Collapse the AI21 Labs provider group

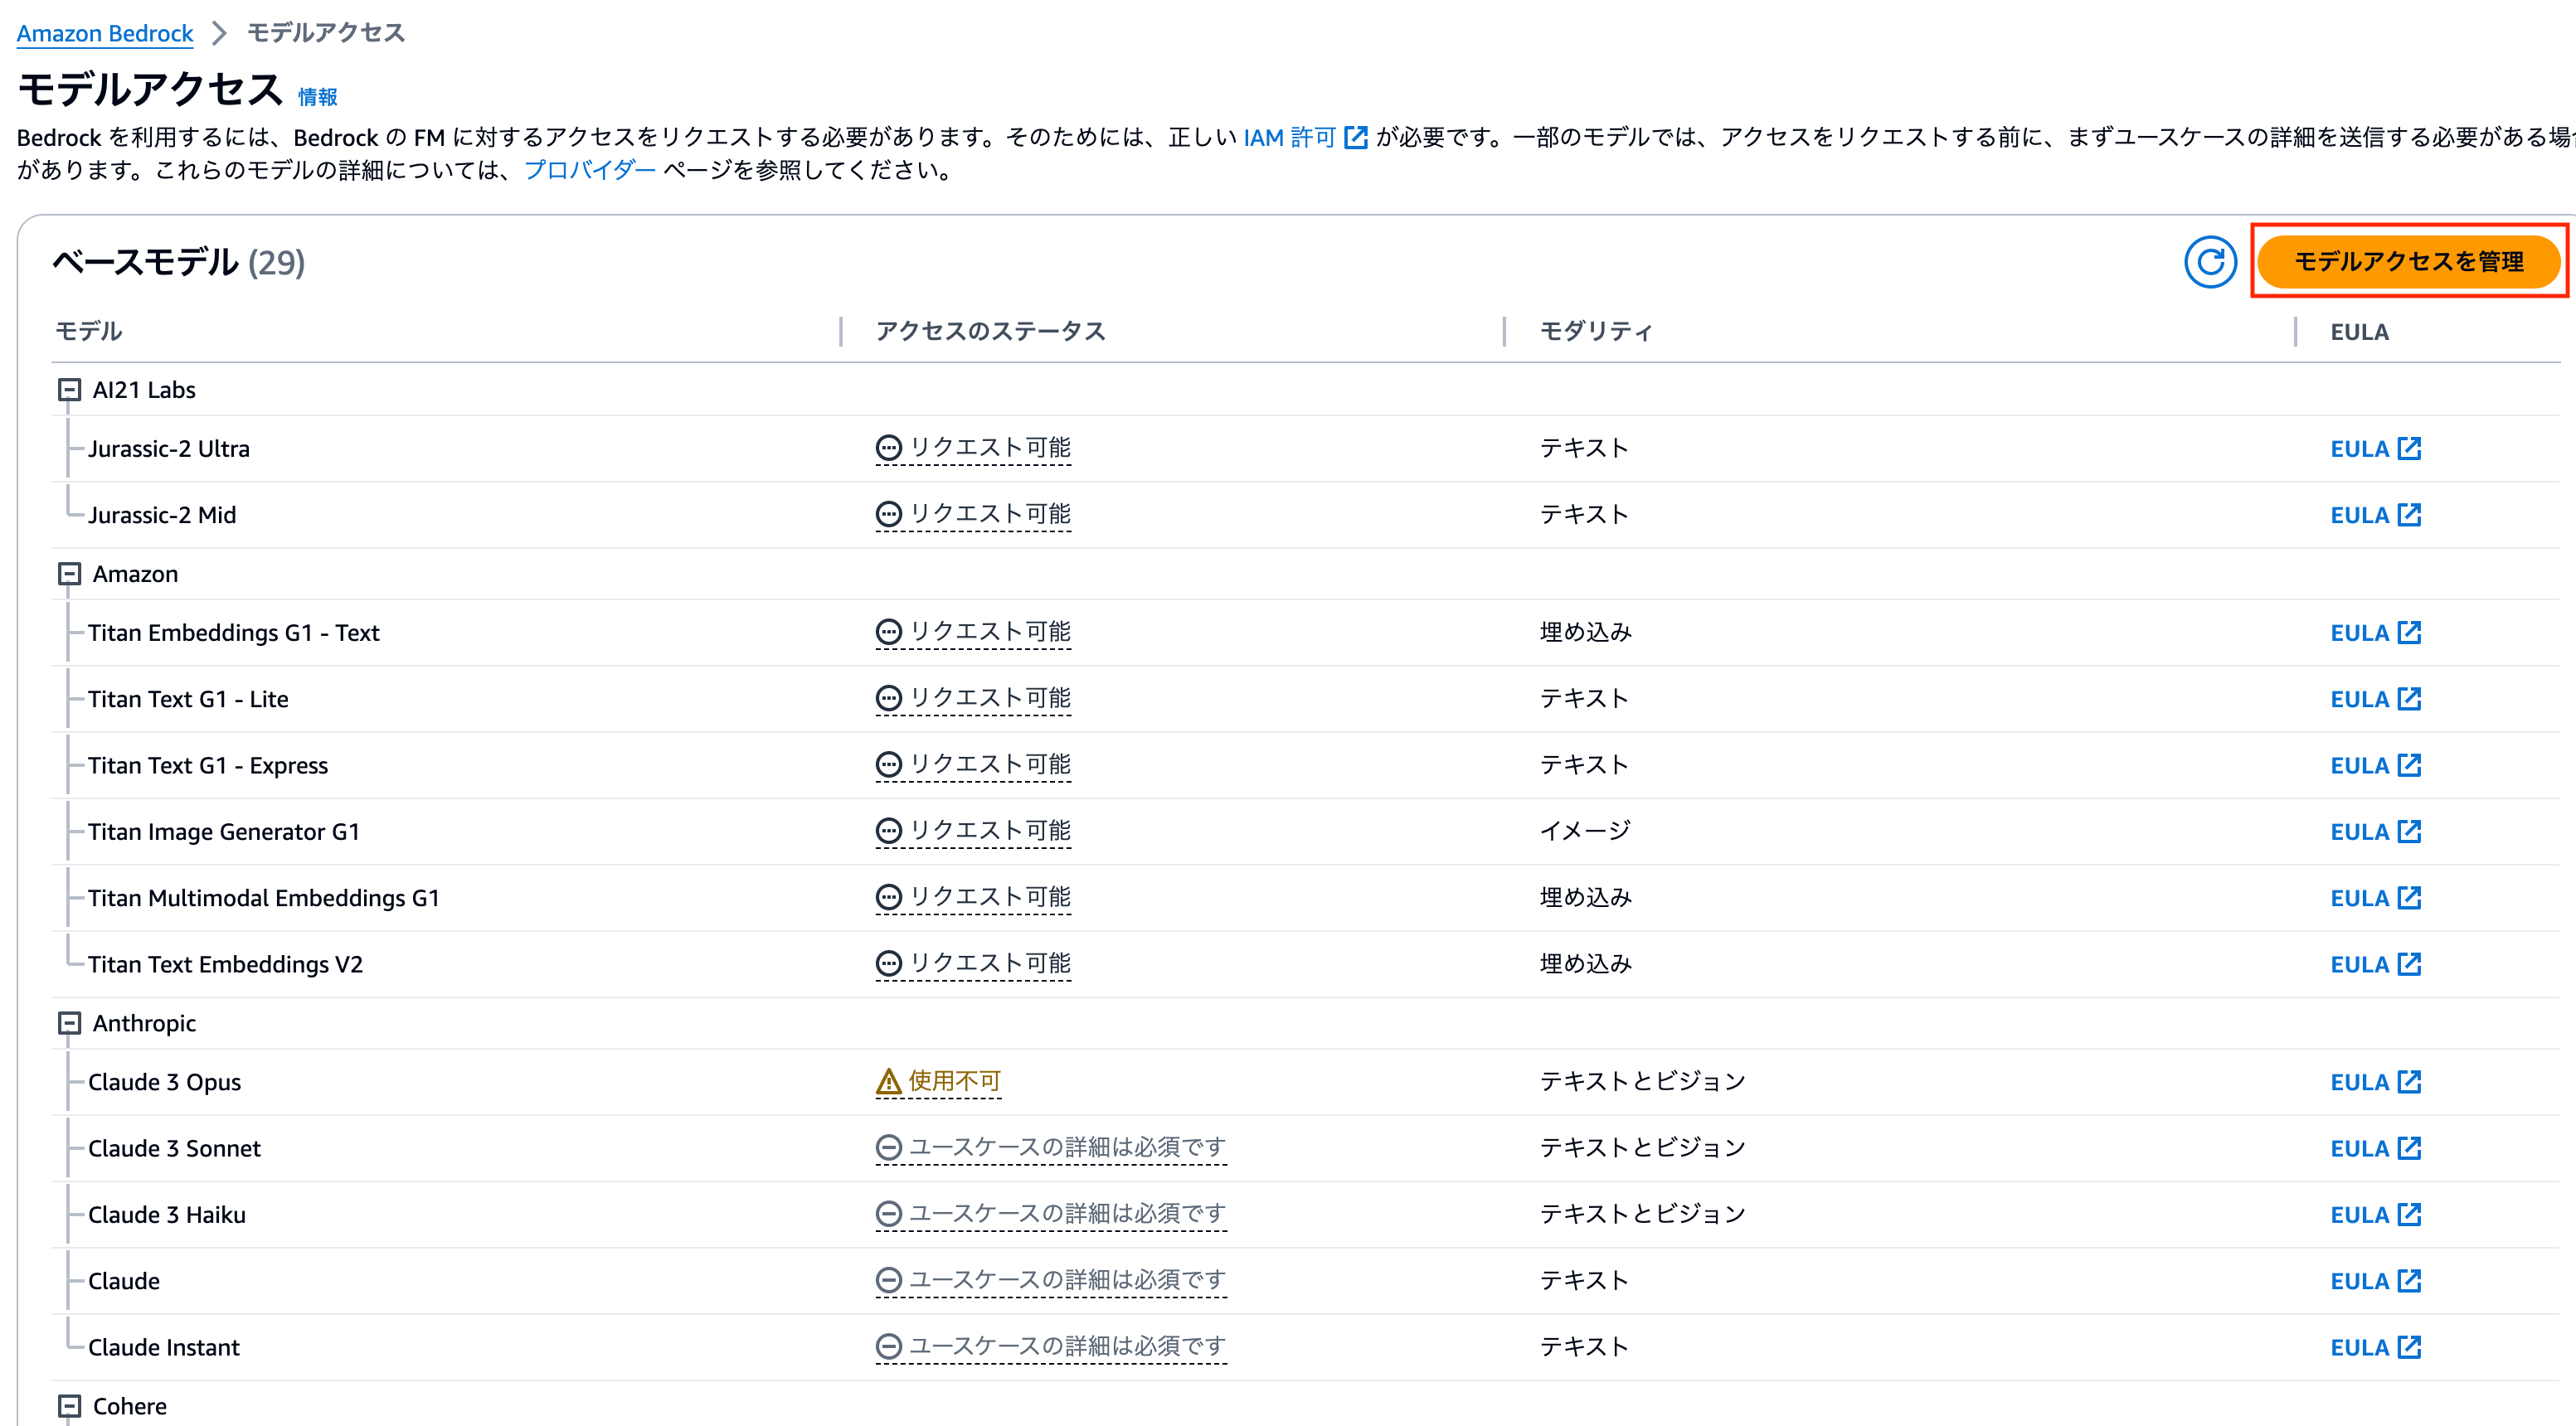tap(69, 390)
